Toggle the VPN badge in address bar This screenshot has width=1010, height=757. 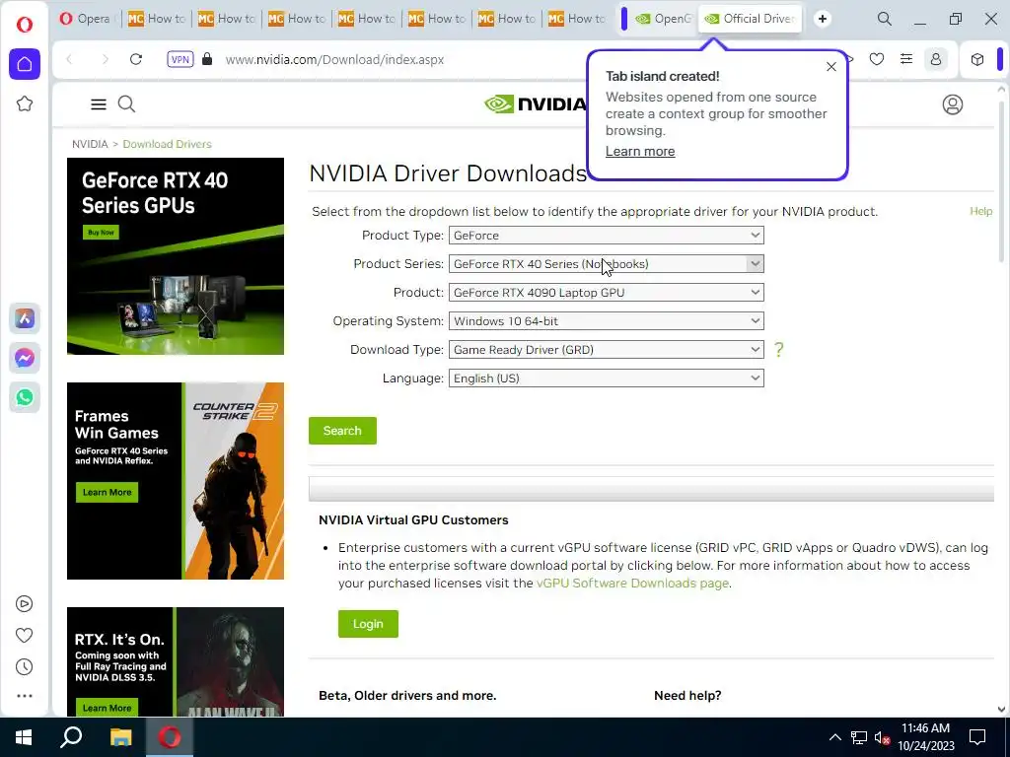180,59
